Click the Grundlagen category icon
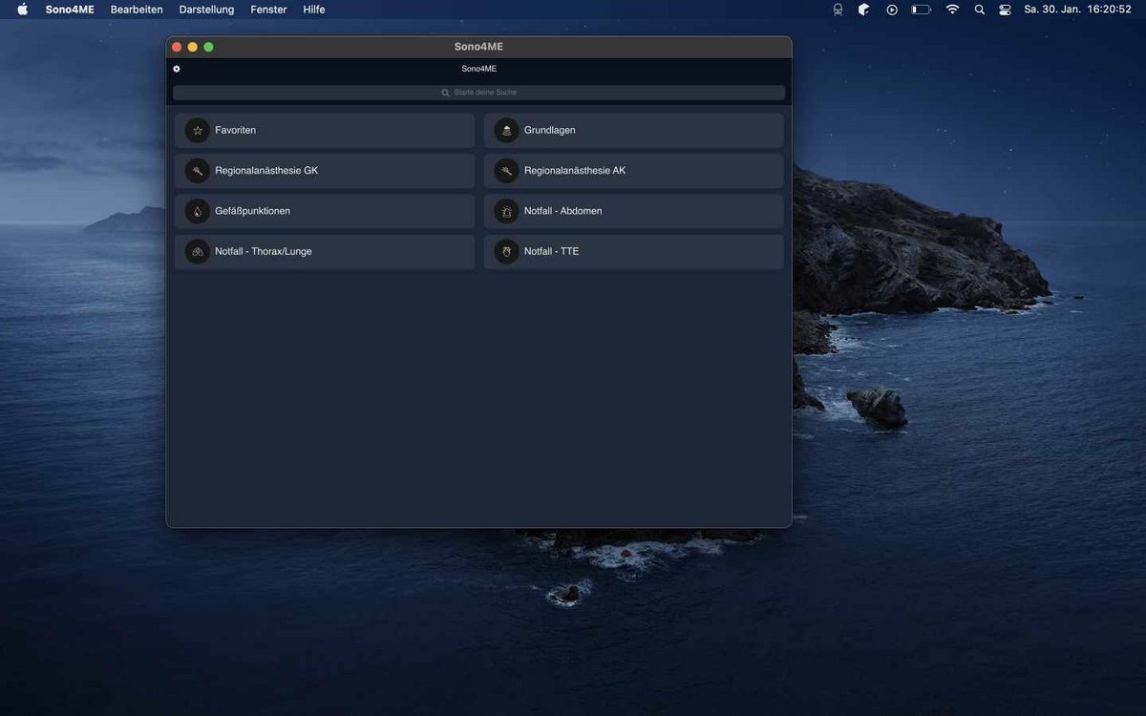Viewport: 1146px width, 716px height. [506, 131]
